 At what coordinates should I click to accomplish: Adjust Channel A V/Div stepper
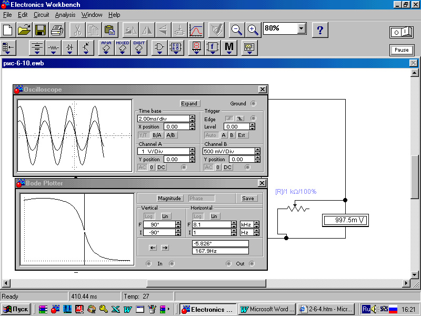(192, 151)
